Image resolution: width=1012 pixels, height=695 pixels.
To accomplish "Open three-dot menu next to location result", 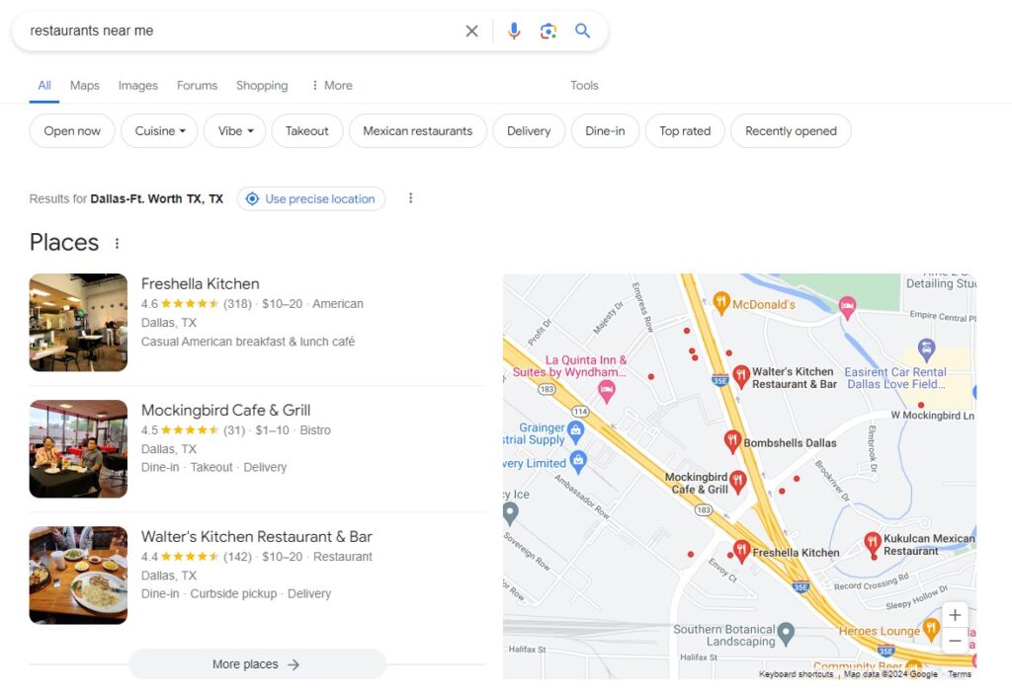I will 410,197.
